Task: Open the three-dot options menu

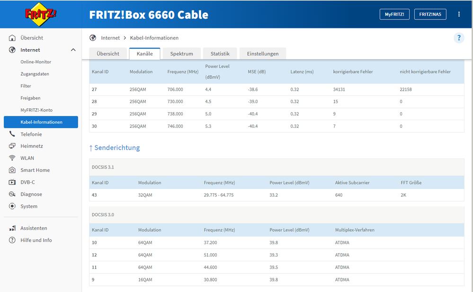Action: 459,14
